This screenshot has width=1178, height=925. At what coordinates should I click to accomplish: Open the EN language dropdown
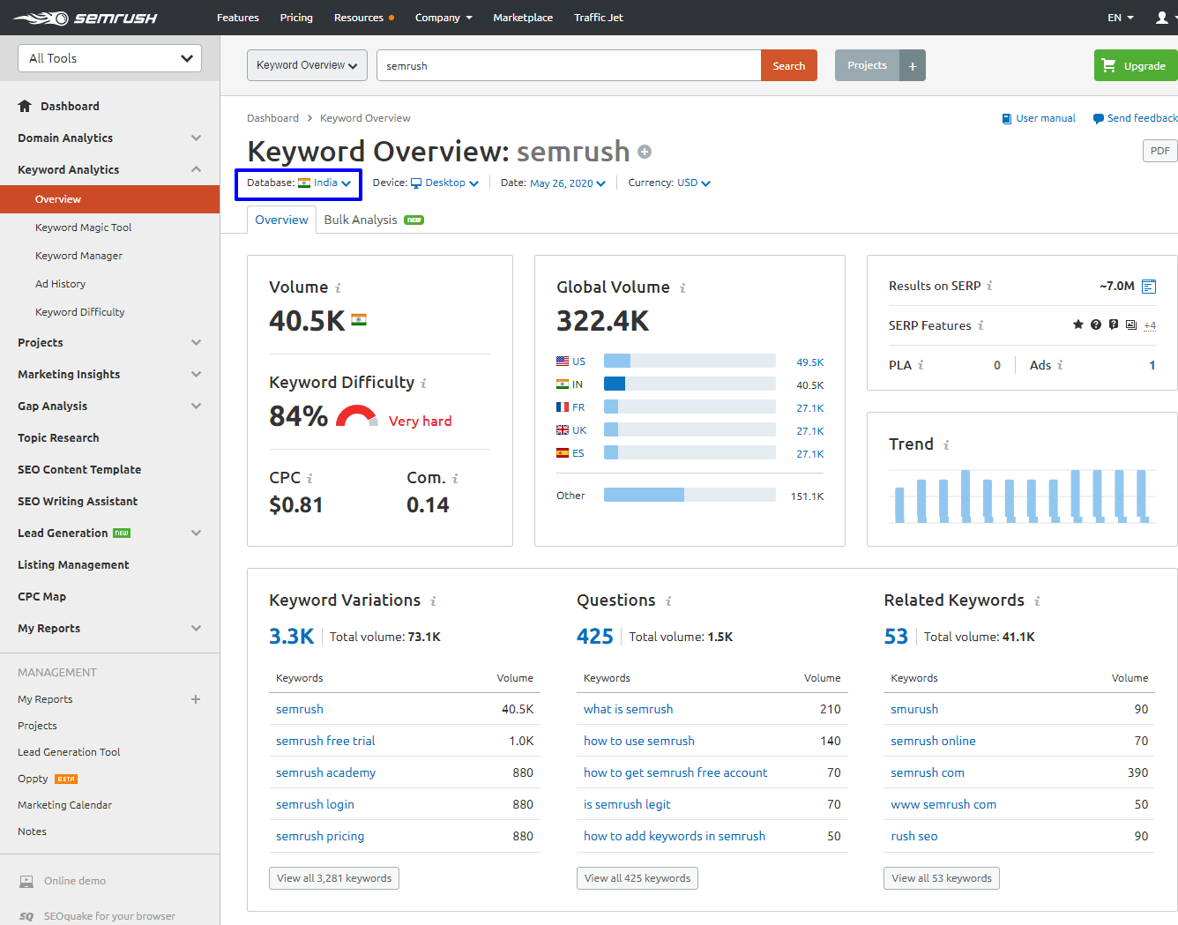tap(1121, 18)
